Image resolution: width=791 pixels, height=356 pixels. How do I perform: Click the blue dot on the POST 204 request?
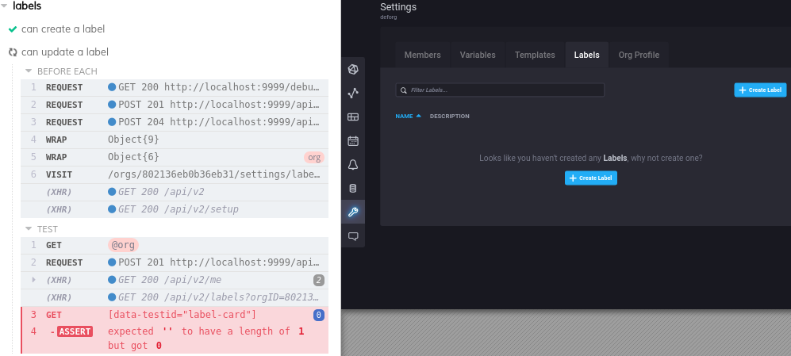tap(112, 122)
